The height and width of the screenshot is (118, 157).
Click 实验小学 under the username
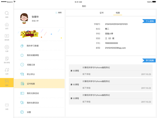tap(35, 21)
